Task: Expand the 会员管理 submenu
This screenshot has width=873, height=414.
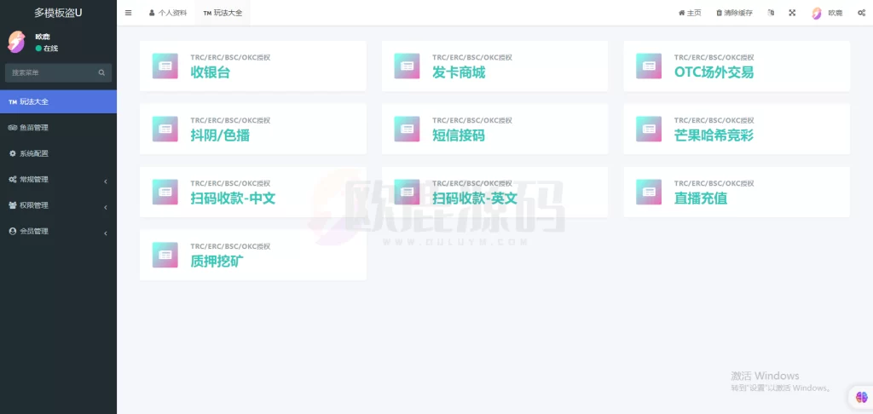Action: click(58, 231)
